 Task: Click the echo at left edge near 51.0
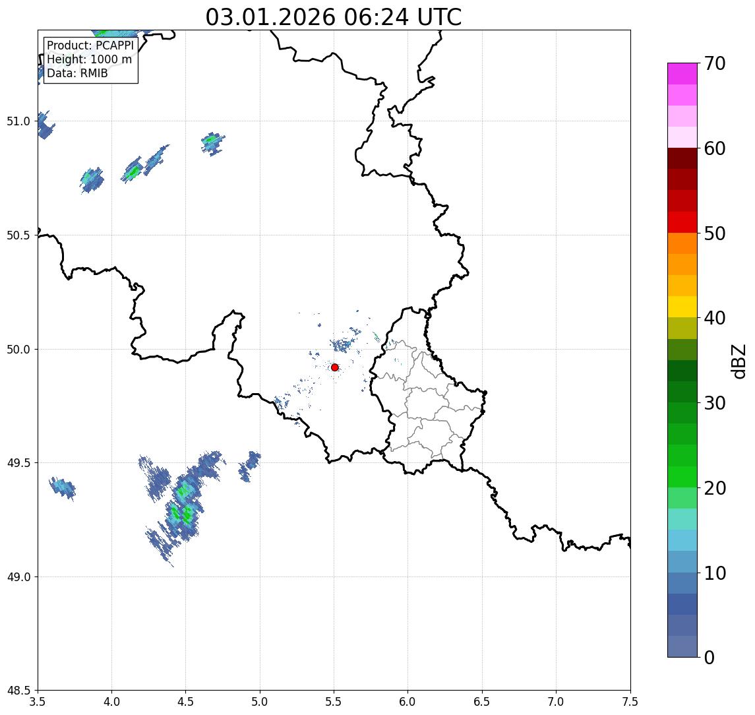[x=45, y=125]
